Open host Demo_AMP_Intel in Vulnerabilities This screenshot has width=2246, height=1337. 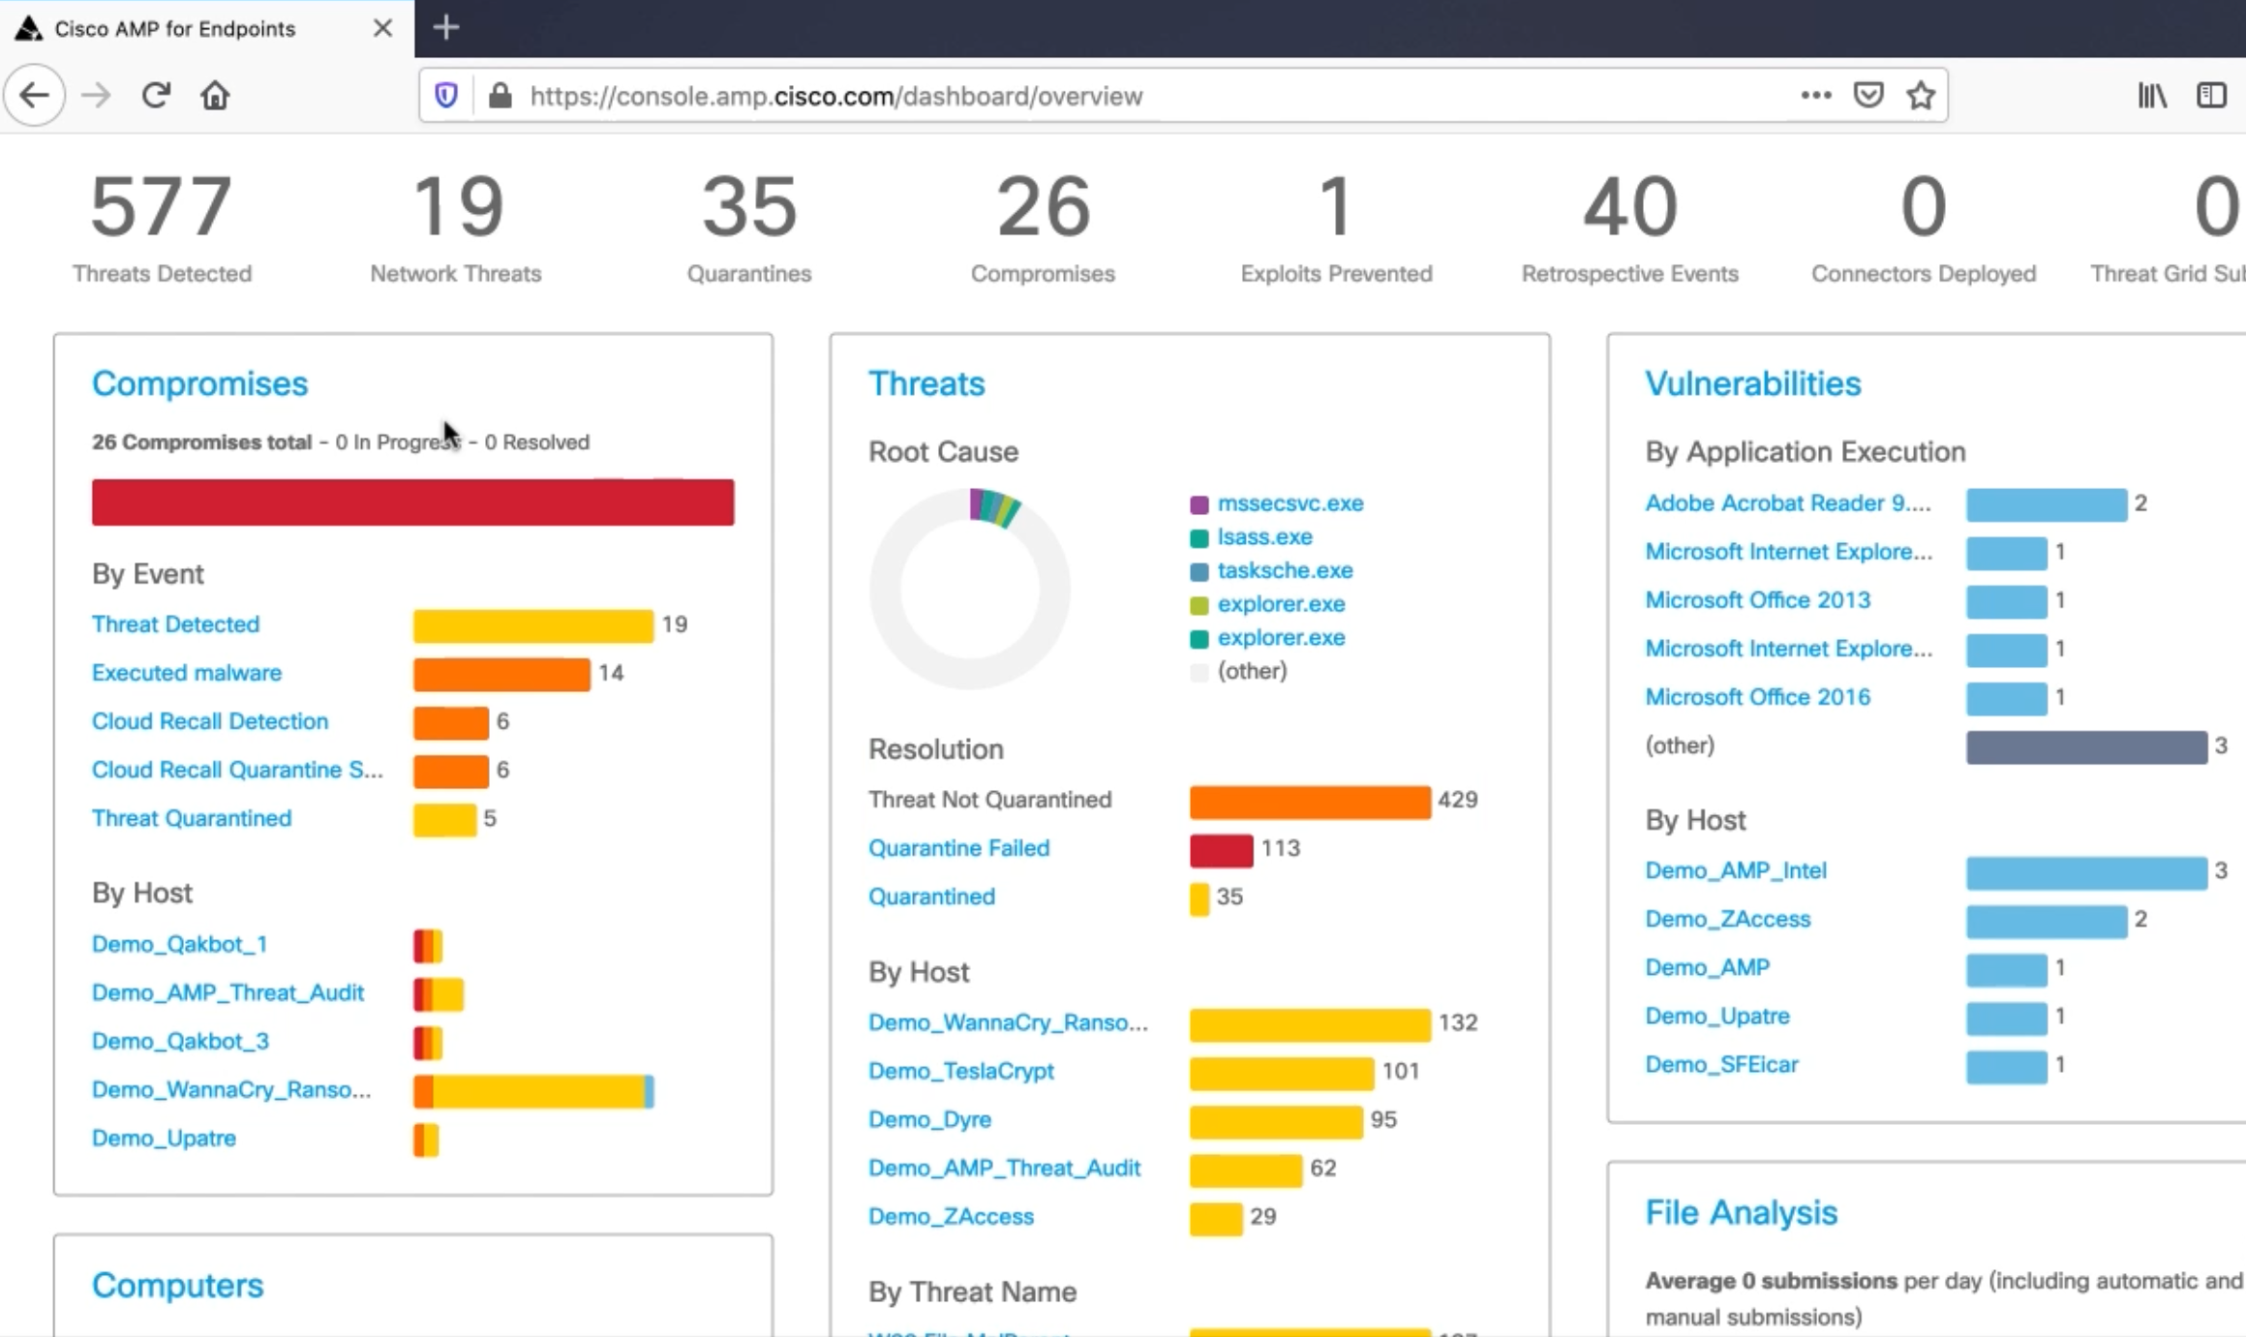[x=1736, y=869]
